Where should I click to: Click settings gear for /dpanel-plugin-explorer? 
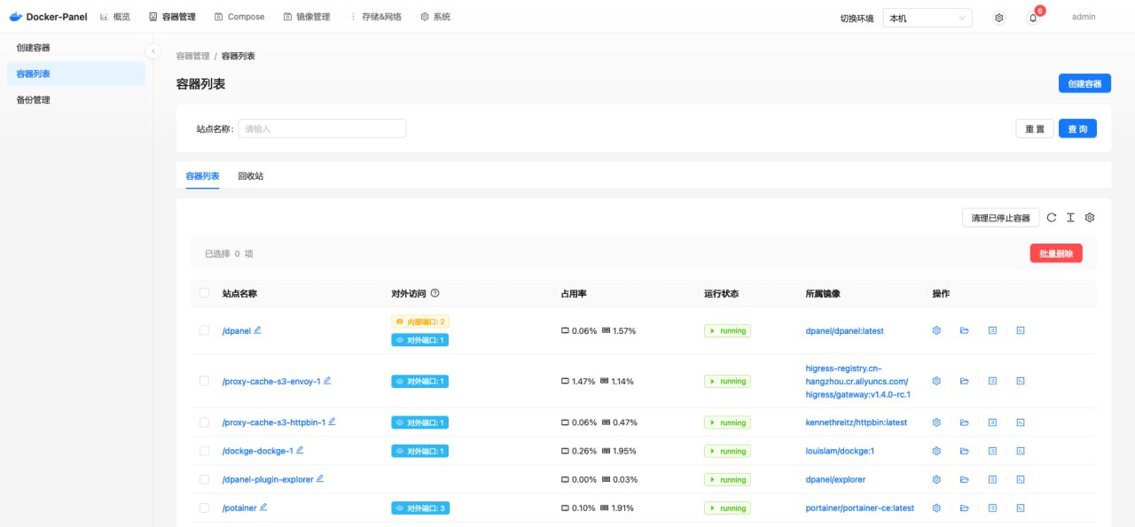click(935, 479)
